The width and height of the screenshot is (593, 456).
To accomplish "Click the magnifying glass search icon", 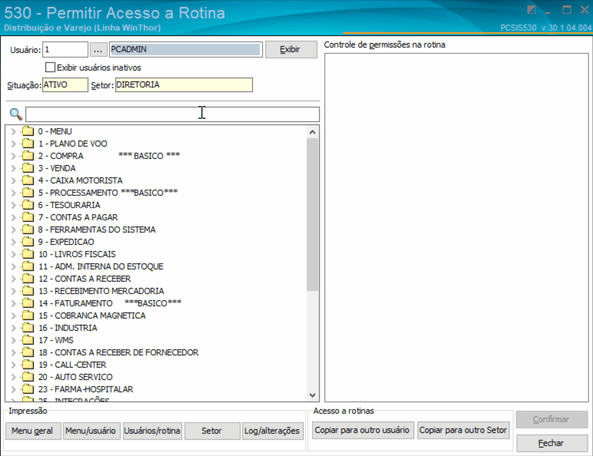I will [x=16, y=114].
